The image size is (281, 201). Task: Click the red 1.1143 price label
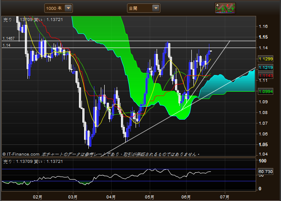point(266,75)
